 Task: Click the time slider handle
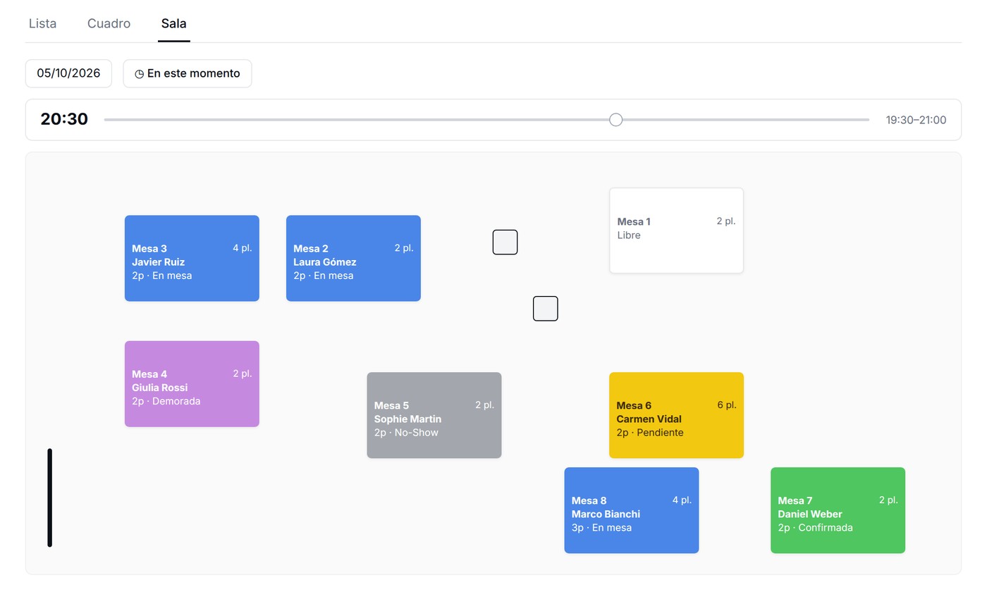[615, 120]
